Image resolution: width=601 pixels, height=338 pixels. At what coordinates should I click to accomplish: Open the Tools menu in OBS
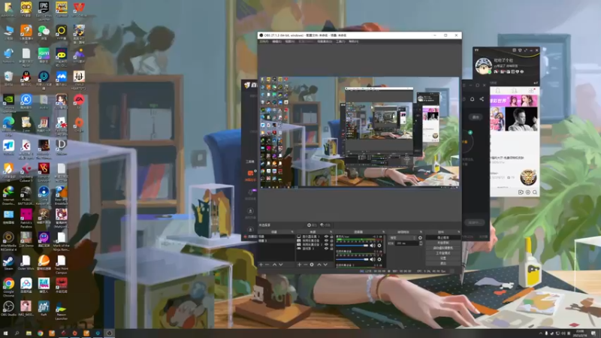[x=340, y=41]
